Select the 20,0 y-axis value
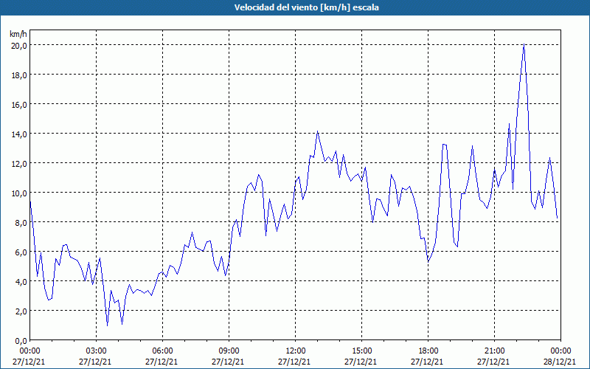 19,45
